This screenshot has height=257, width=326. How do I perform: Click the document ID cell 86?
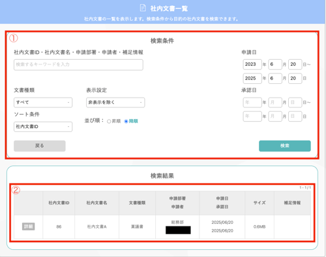pos(59,227)
